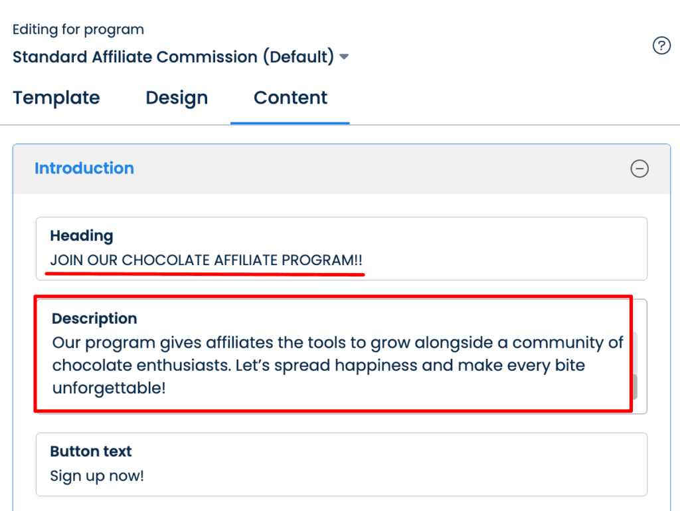Screen dimensions: 680x511
Task: Click the Button text field label
Action: 91,452
